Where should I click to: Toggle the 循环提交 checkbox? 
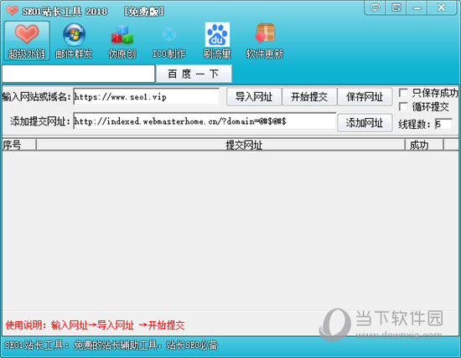coord(403,106)
